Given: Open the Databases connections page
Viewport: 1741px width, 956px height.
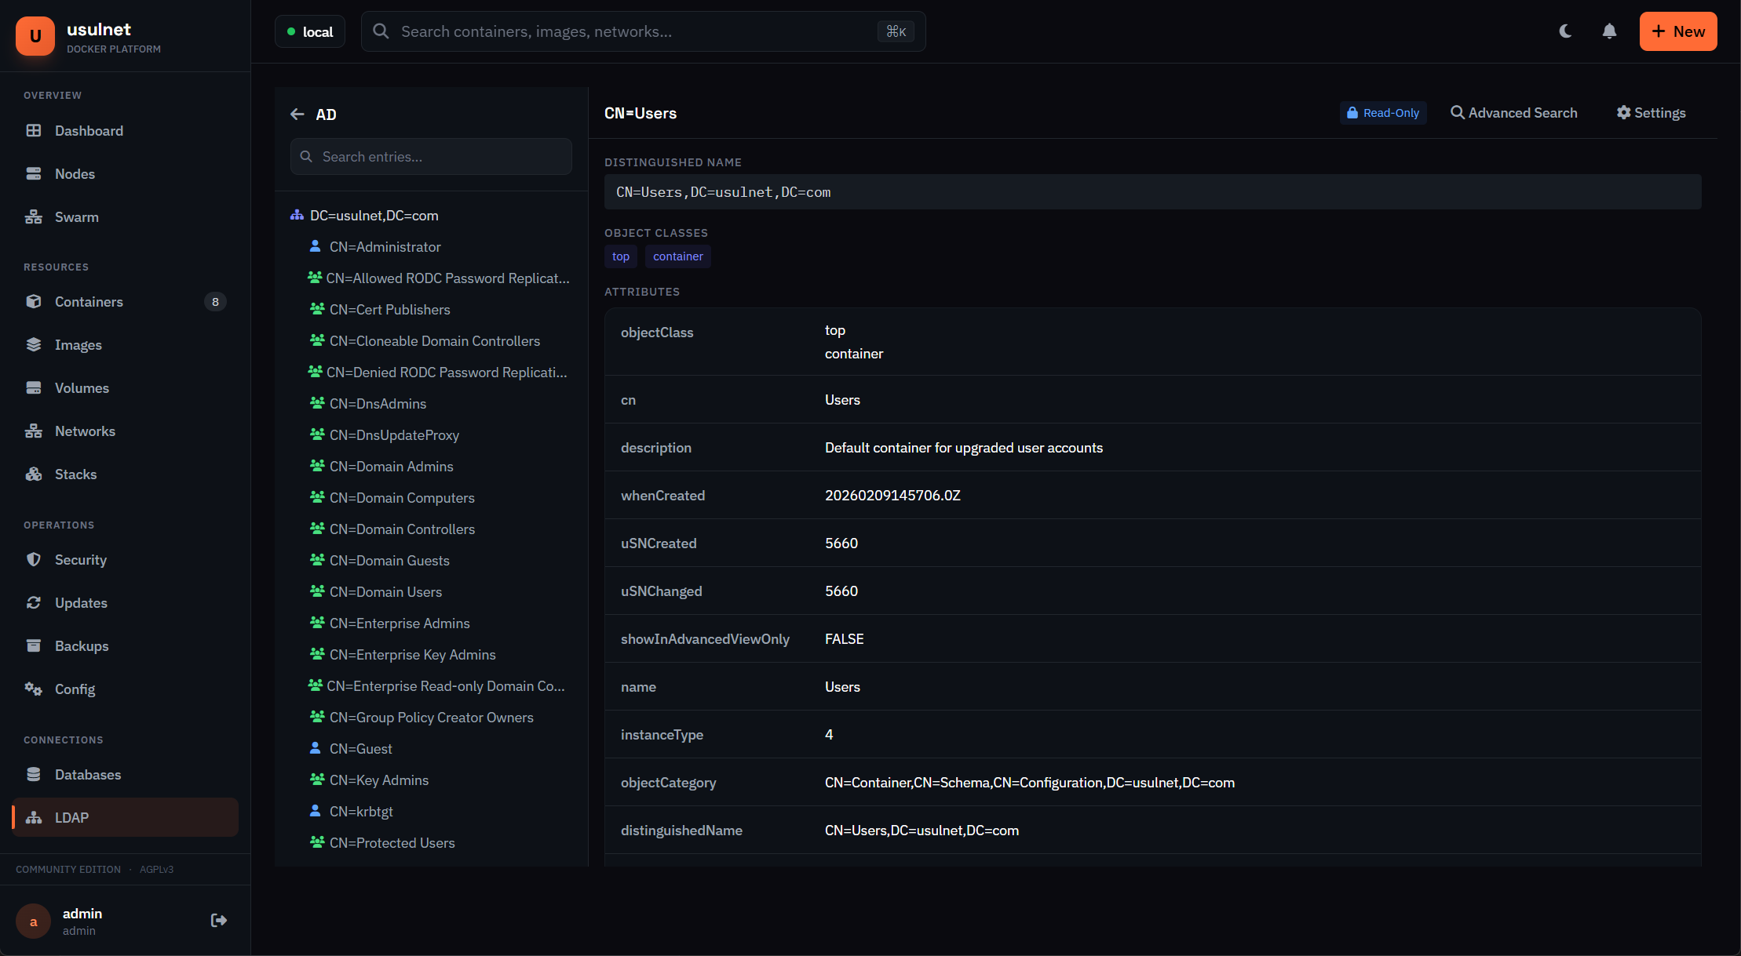Looking at the screenshot, I should pos(88,774).
